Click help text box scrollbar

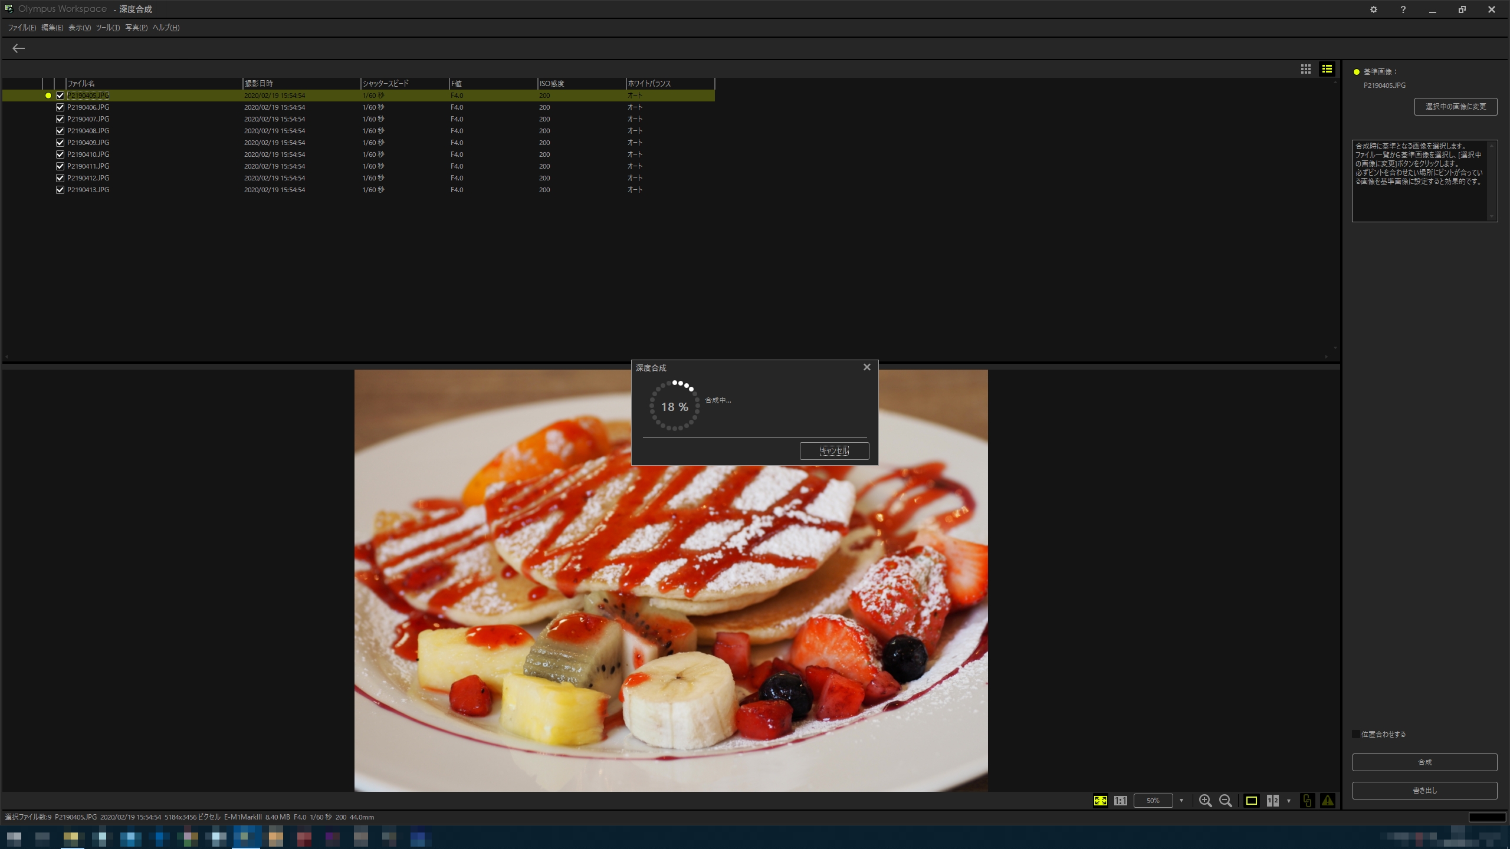[x=1492, y=181]
